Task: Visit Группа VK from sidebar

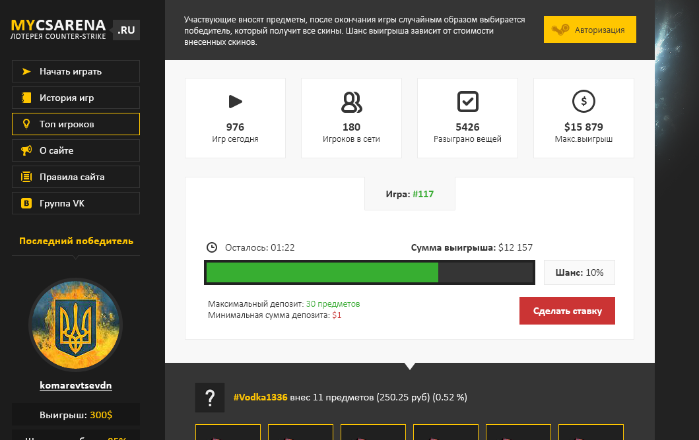Action: tap(76, 203)
